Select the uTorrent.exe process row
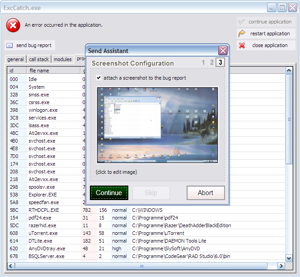Image resolution: width=300 pixels, height=277 pixels. [x=42, y=233]
